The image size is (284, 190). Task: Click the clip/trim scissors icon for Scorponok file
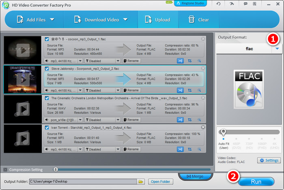180,90
